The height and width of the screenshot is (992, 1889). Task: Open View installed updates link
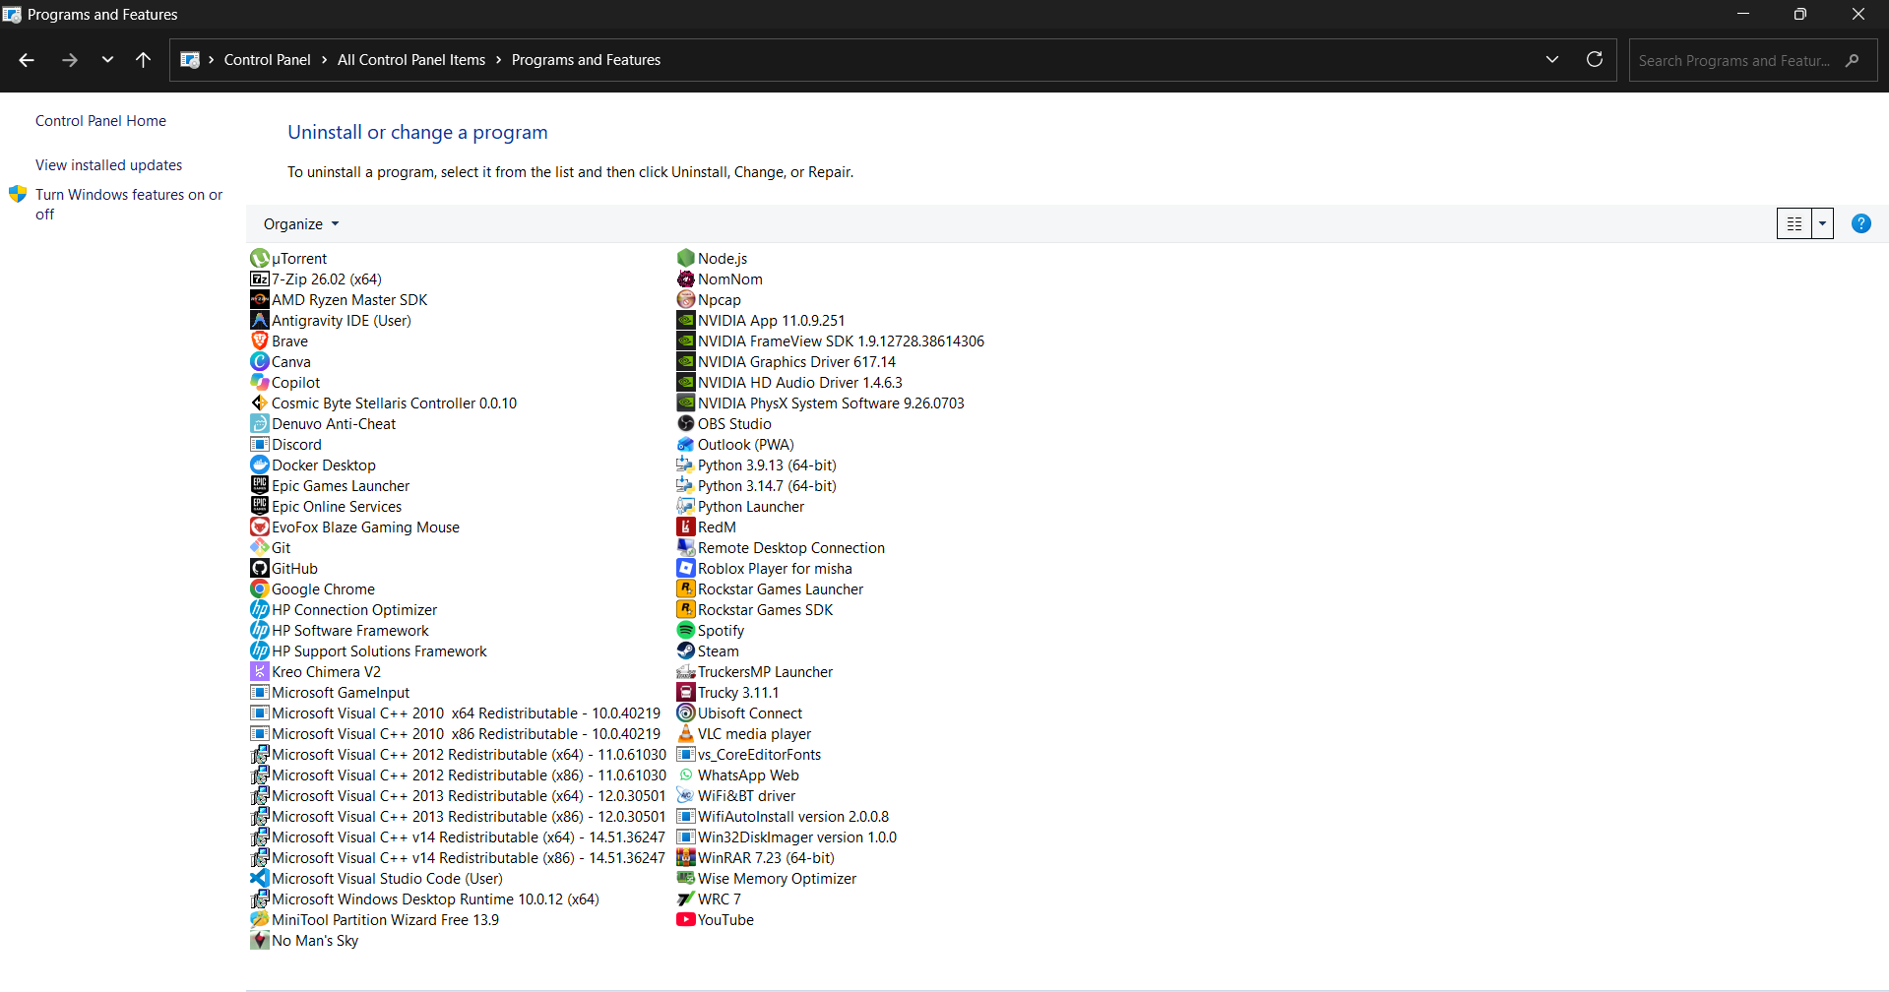pyautogui.click(x=109, y=165)
